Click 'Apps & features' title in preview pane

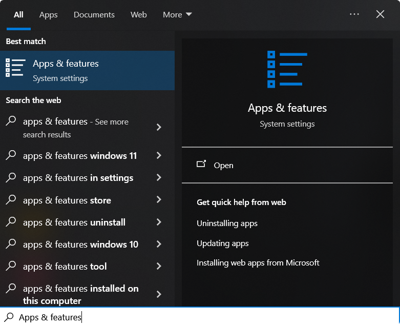coord(287,108)
